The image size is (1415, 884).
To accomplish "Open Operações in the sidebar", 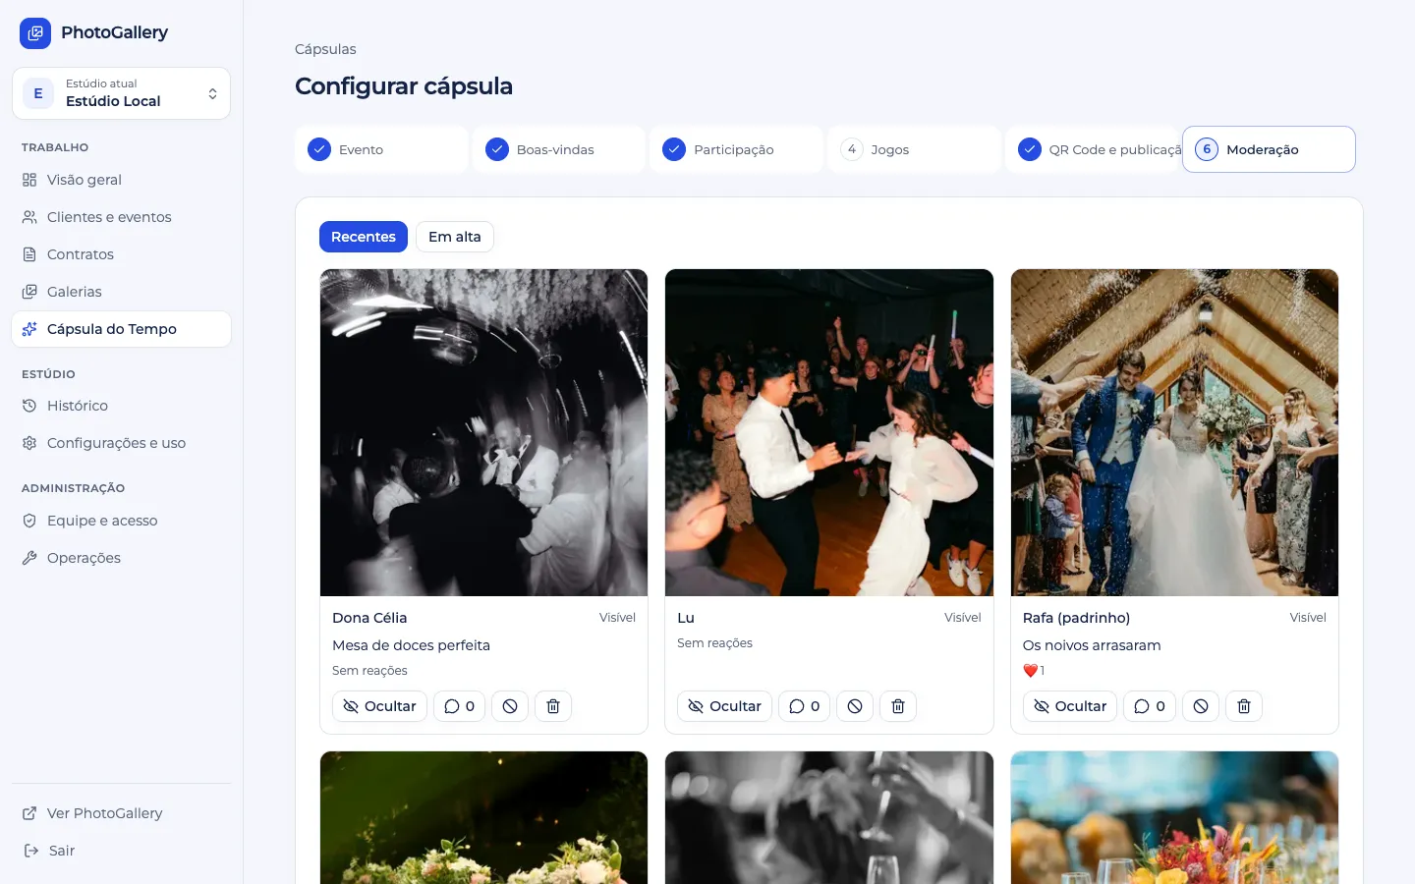I will click(x=121, y=558).
